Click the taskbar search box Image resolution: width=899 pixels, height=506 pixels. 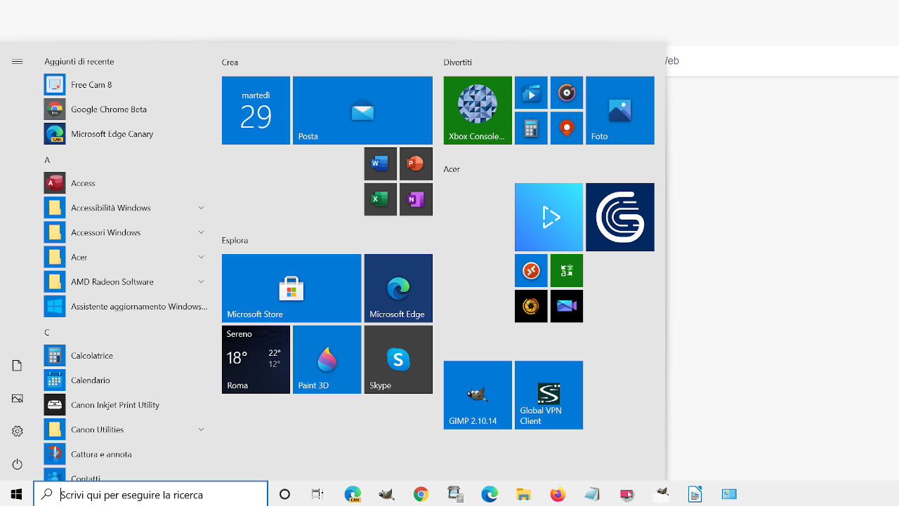click(x=151, y=494)
